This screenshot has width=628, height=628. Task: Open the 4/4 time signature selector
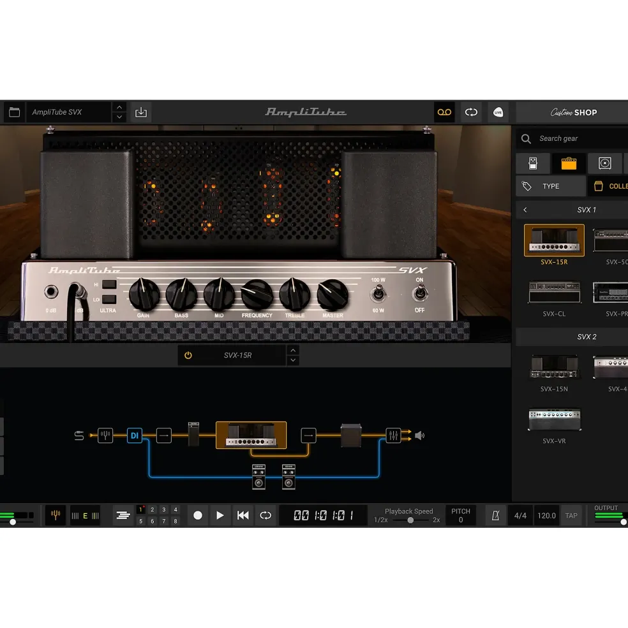click(x=520, y=515)
